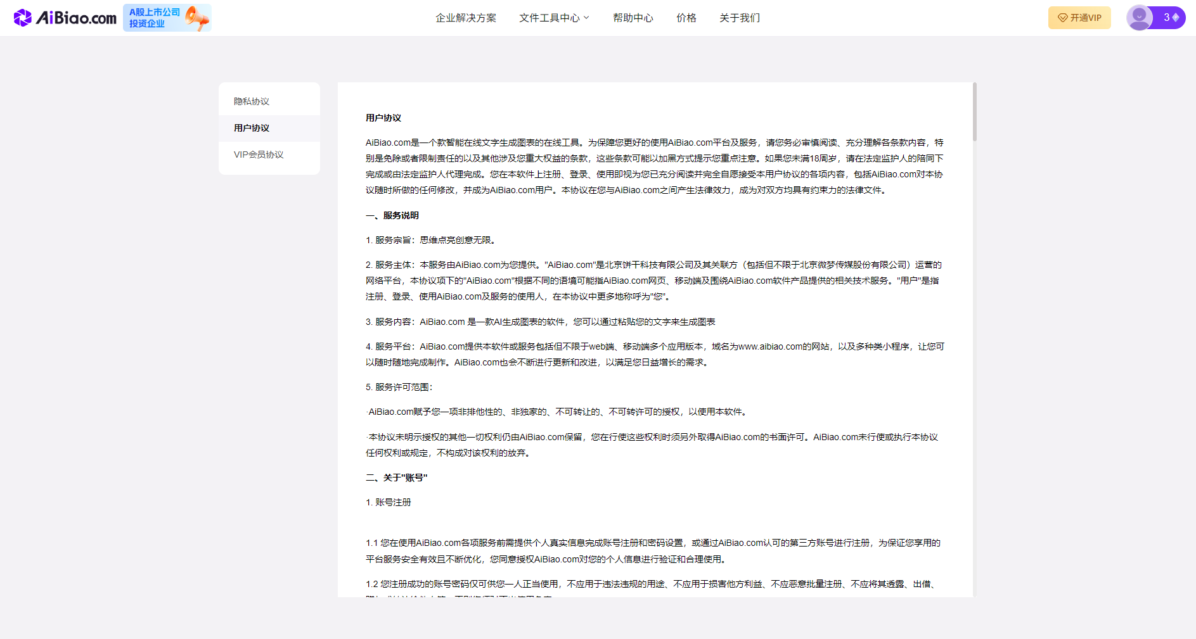Click the AiBiao.com logo
The width and height of the screenshot is (1196, 639).
[65, 18]
